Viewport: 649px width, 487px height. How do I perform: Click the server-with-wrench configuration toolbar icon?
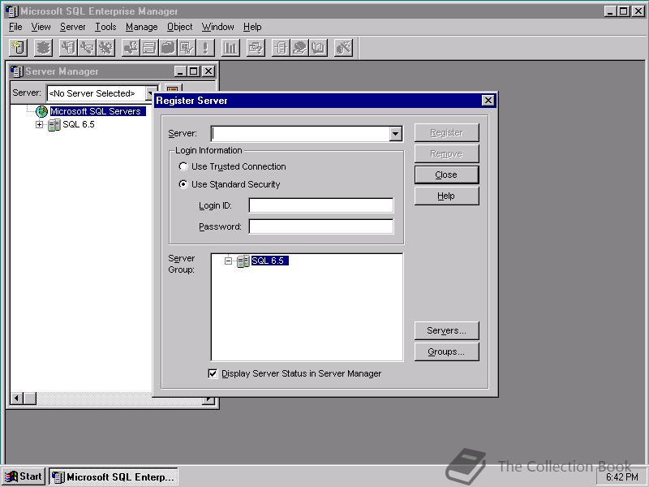point(68,48)
